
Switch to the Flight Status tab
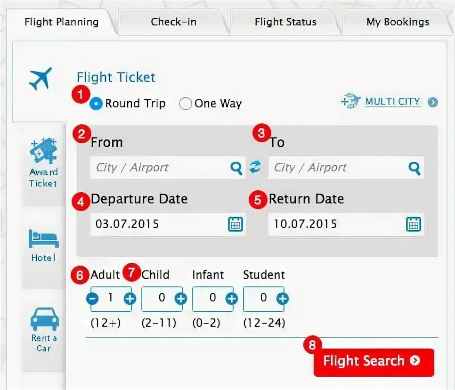point(285,22)
